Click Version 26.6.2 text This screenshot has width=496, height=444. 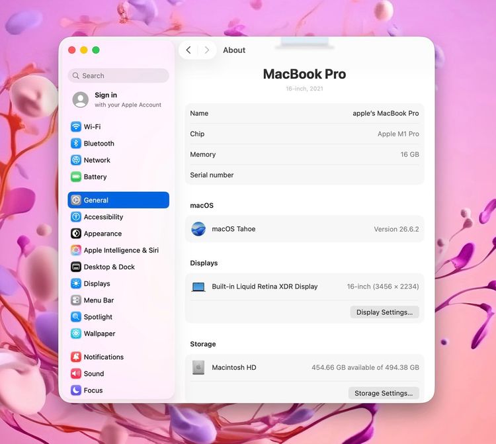tap(396, 229)
